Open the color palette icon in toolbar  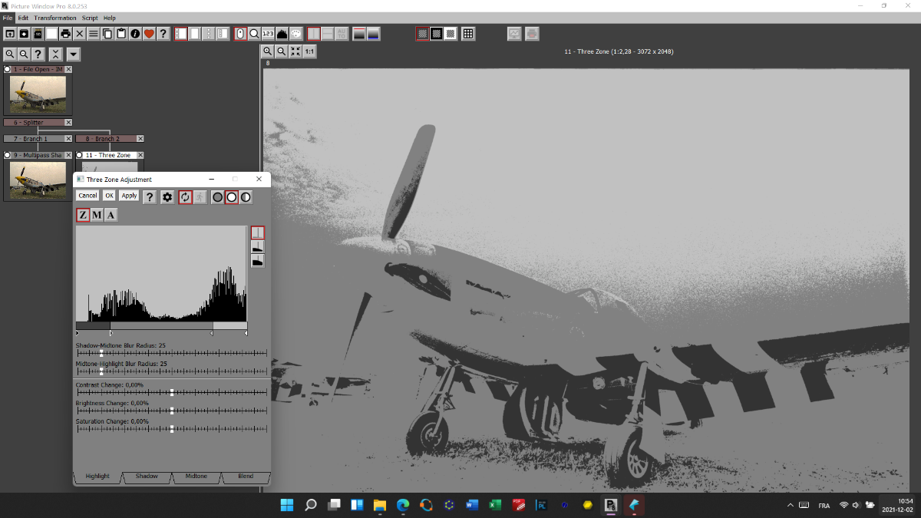point(295,34)
